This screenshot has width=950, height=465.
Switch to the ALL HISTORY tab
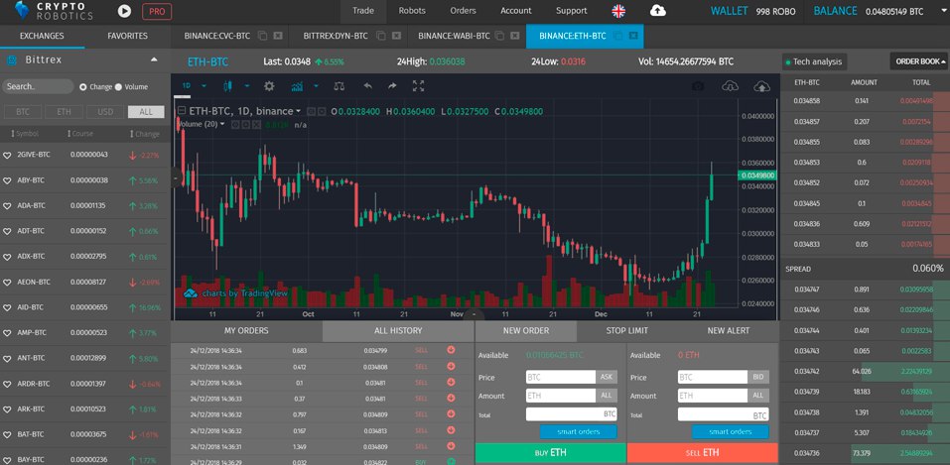(x=398, y=331)
